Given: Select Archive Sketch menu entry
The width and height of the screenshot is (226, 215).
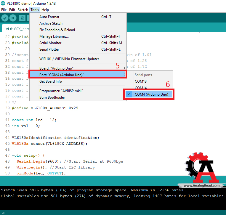Looking at the screenshot, I should click(78, 23).
